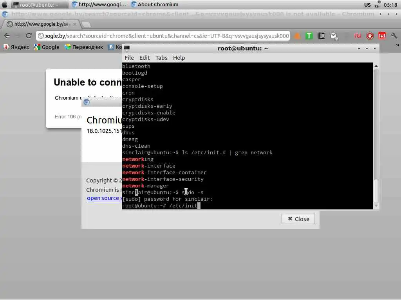The width and height of the screenshot is (401, 300).
Task: Switch to About Chromium taskbar entry
Action: point(155,5)
